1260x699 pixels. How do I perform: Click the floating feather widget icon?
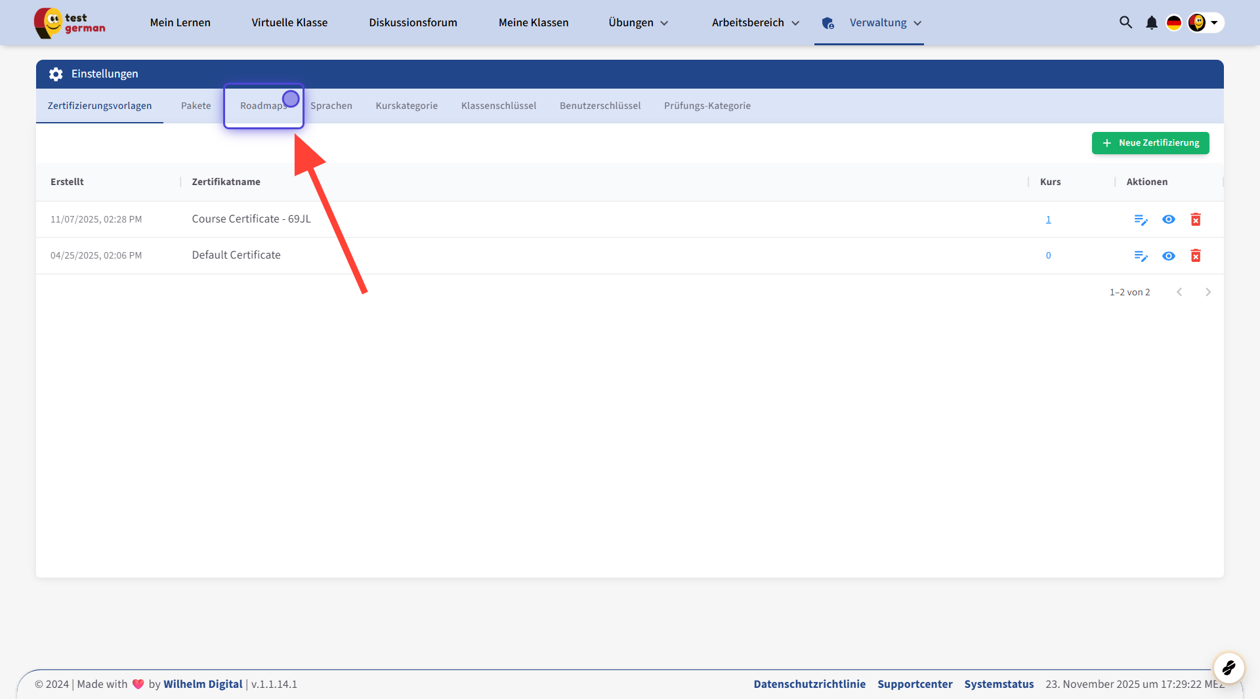[x=1228, y=668]
